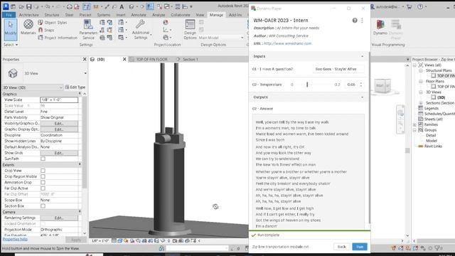Click the Text (A) tool in quick access toolbar
Viewport: 455px width, 256px height.
(x=122, y=6)
